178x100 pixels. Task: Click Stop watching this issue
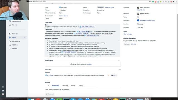tap(147, 20)
